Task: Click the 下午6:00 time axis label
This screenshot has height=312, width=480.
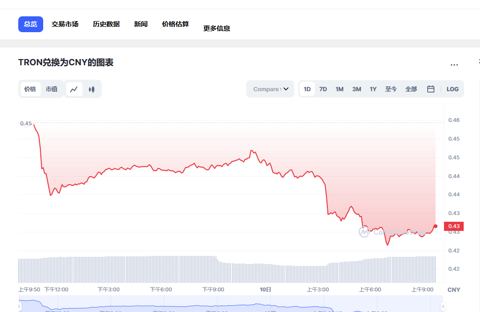Action: 161,289
